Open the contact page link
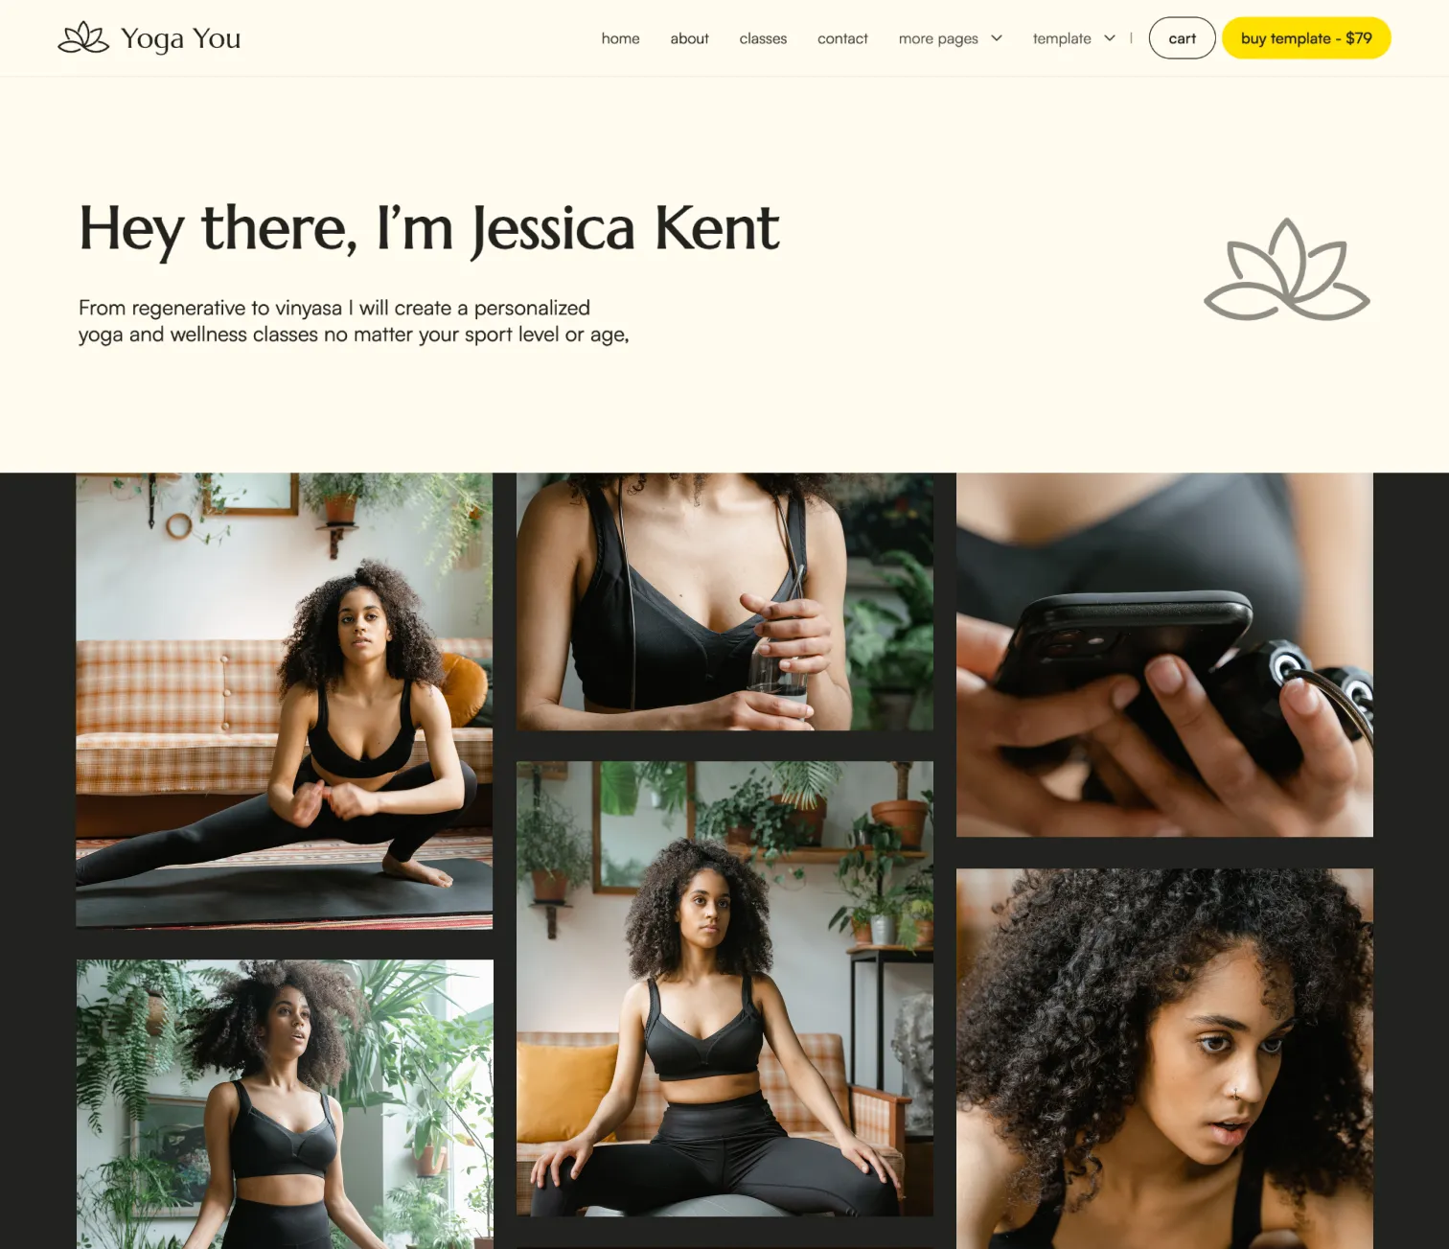This screenshot has width=1449, height=1249. pyautogui.click(x=842, y=38)
